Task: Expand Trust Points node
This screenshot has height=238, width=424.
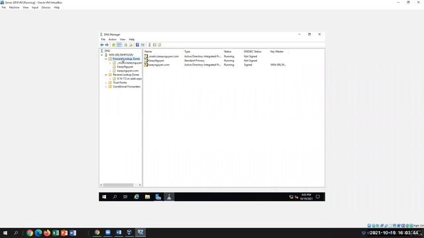Action: (106, 83)
